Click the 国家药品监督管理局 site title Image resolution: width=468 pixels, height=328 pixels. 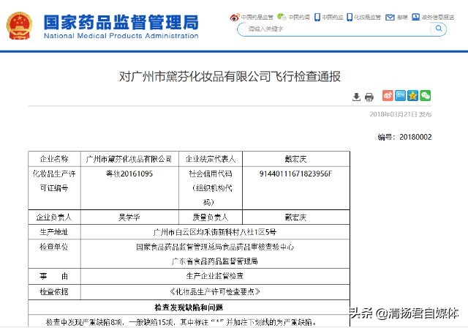(121, 23)
